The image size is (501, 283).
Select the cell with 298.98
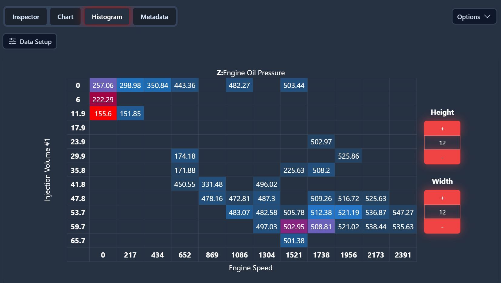(x=130, y=85)
